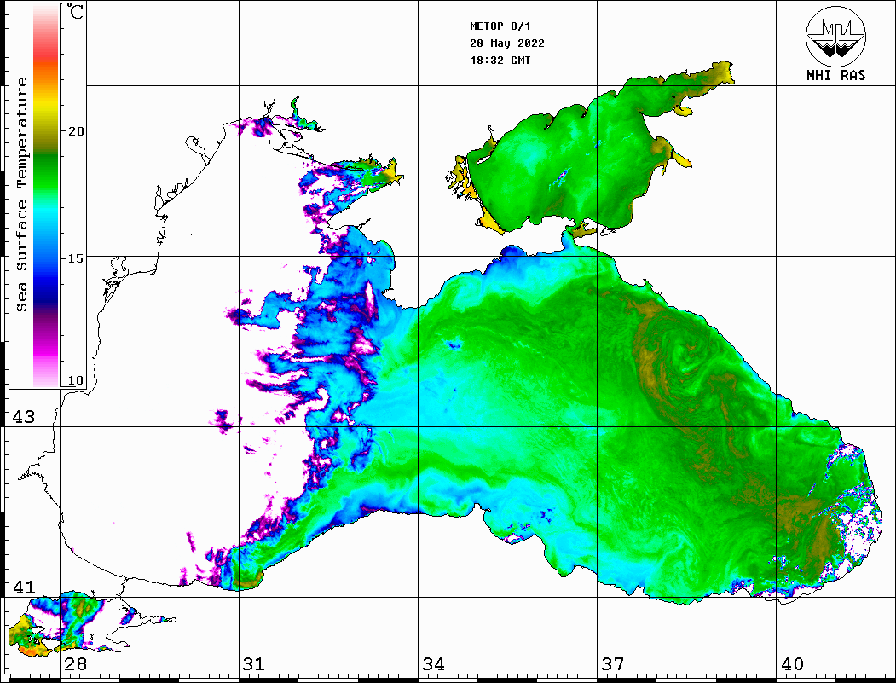Click the sea surface temperature color bar
The height and width of the screenshot is (683, 896).
pos(46,196)
